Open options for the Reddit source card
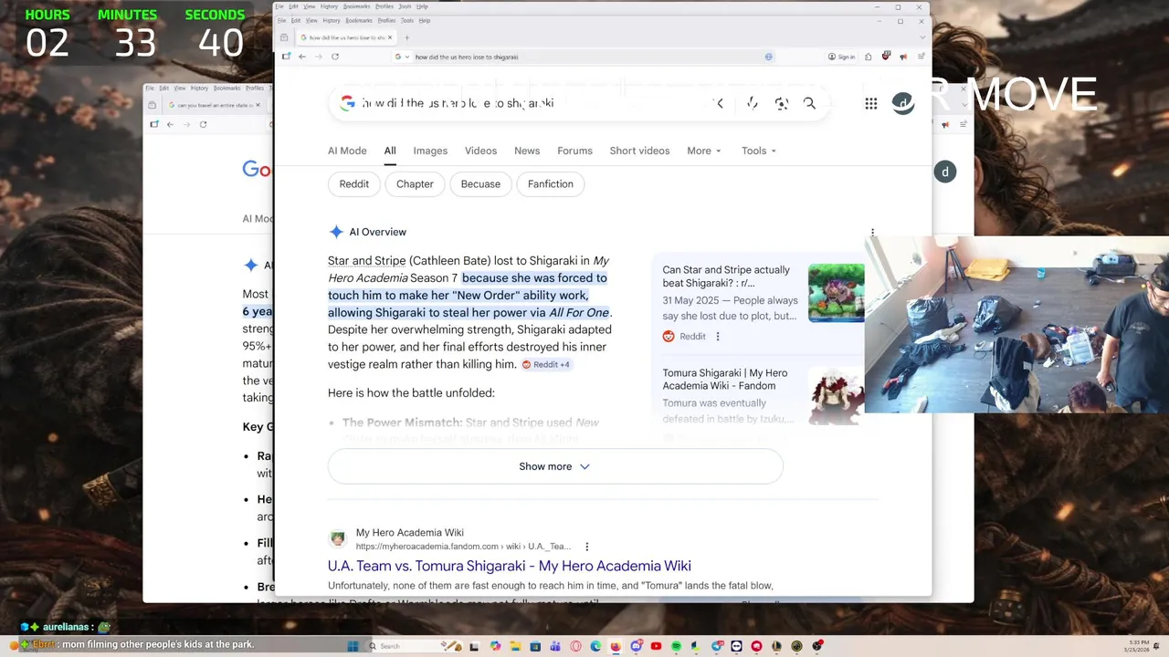The height and width of the screenshot is (657, 1169). (x=718, y=336)
